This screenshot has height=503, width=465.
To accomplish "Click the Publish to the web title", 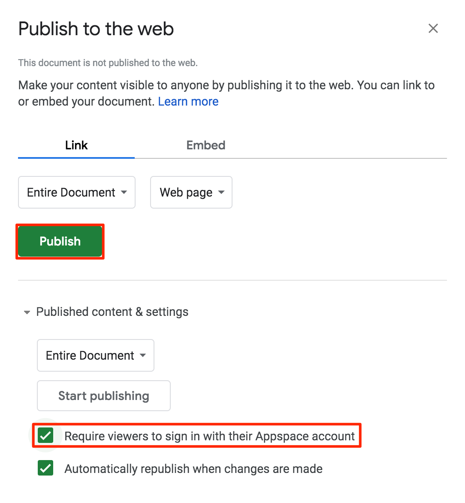I will coord(96,29).
